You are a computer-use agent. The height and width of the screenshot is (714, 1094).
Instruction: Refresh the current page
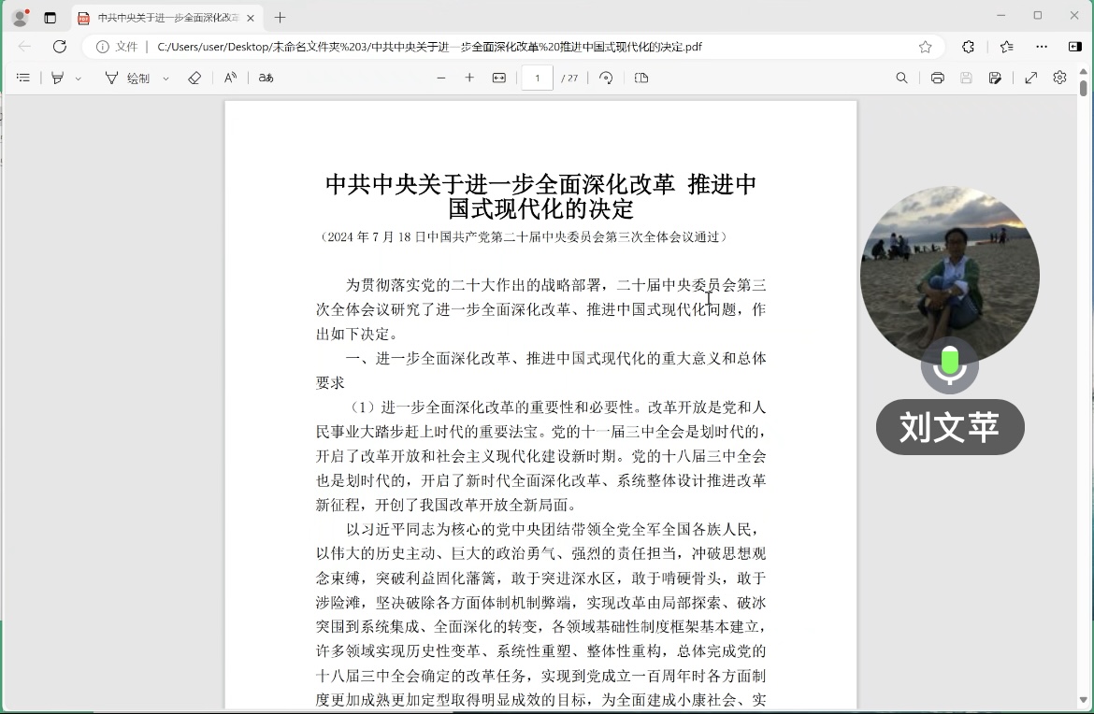tap(60, 47)
